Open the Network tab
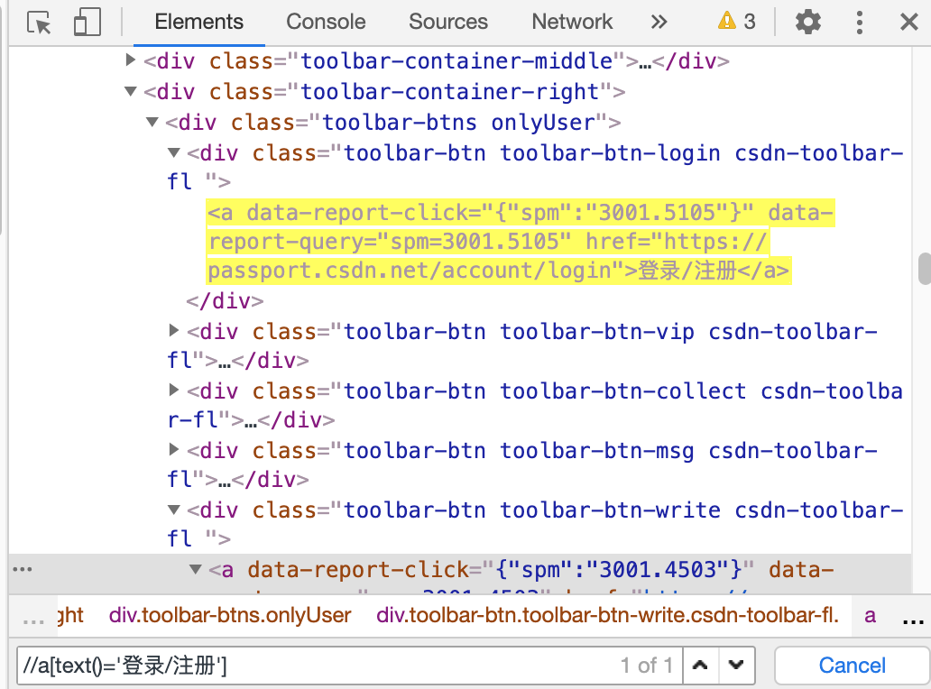This screenshot has height=689, width=931. pyautogui.click(x=572, y=22)
